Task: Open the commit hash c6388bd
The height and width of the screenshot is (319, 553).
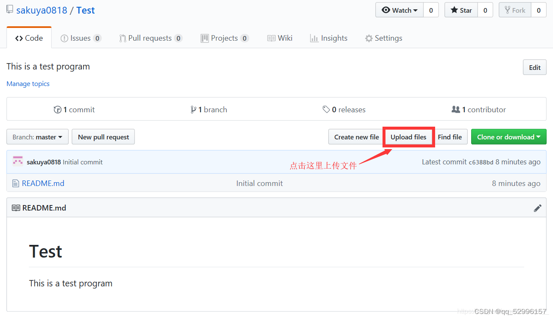Action: click(x=481, y=162)
